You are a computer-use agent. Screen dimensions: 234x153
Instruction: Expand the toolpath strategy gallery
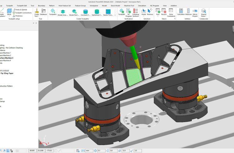(x=115, y=15)
